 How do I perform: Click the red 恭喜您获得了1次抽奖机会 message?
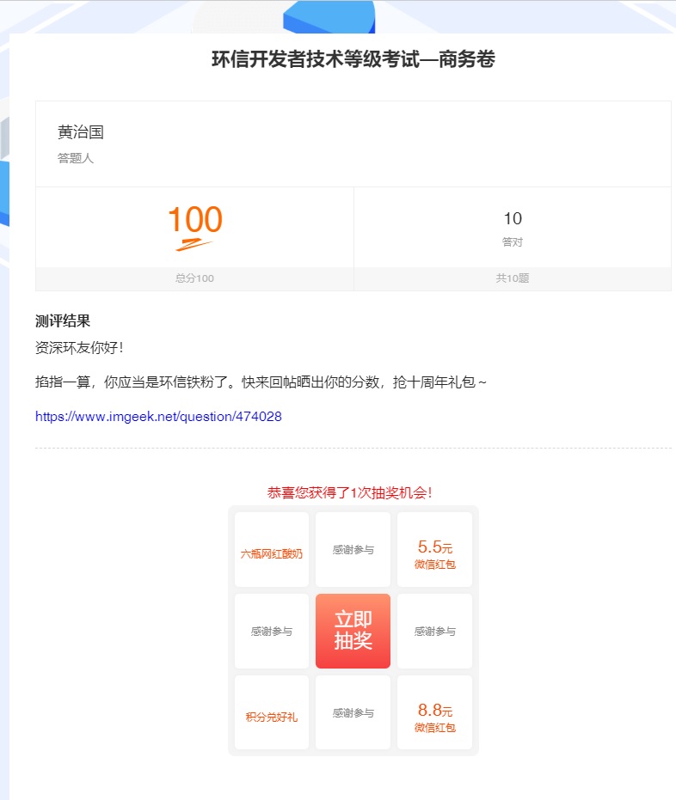pyautogui.click(x=350, y=492)
